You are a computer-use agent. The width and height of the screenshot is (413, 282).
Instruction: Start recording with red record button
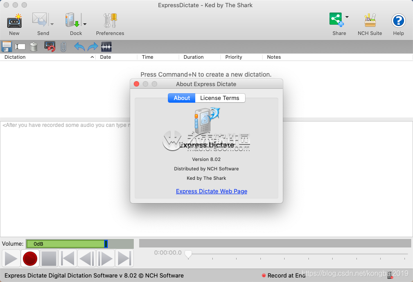pyautogui.click(x=30, y=259)
